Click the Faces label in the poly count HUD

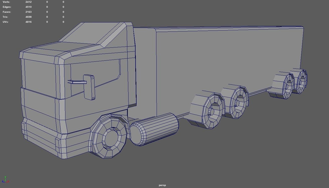tap(7, 12)
